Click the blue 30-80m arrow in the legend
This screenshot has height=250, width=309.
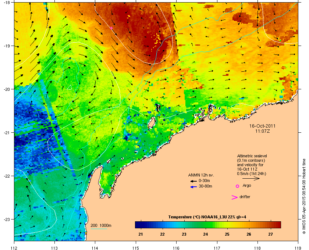(193, 187)
